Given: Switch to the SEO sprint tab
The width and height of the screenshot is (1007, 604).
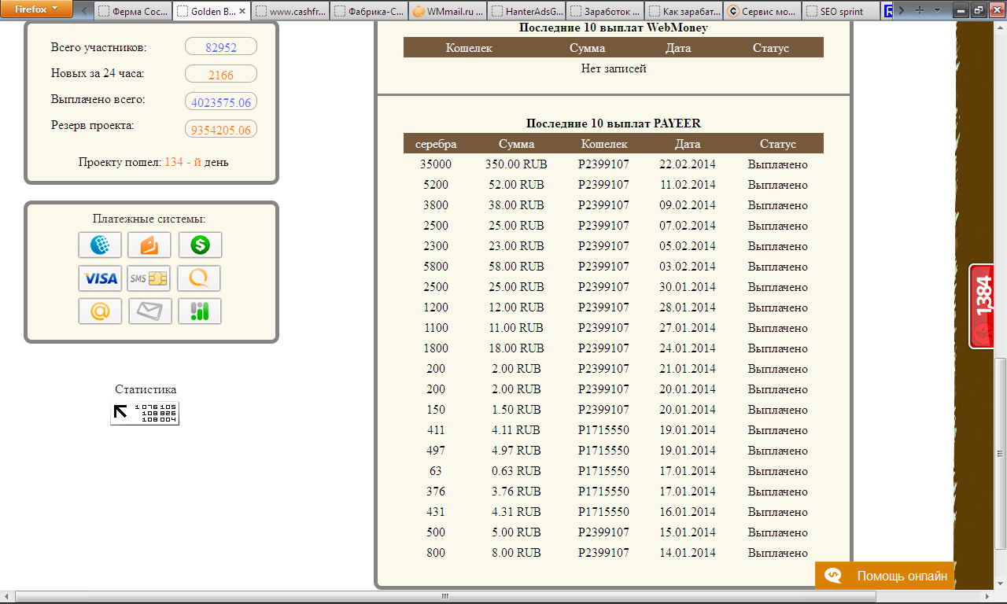Looking at the screenshot, I should tap(840, 12).
